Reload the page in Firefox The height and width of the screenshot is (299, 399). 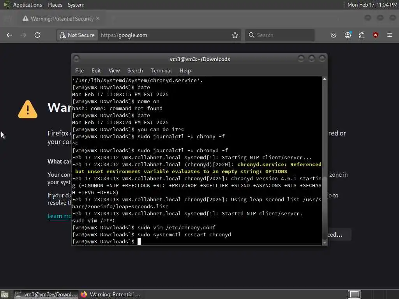(37, 35)
